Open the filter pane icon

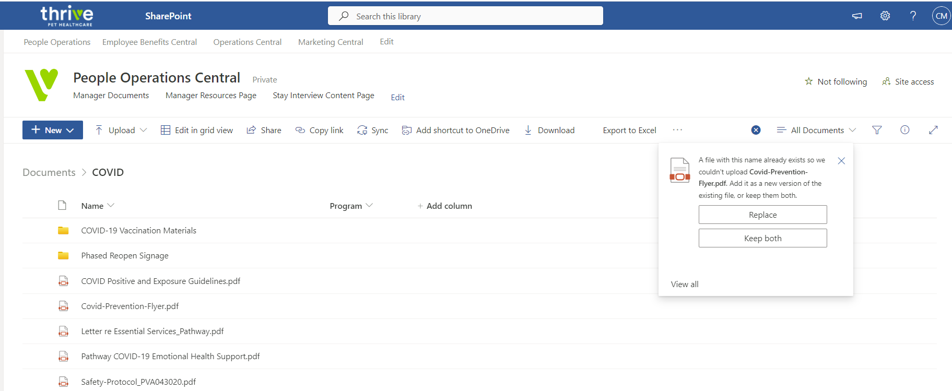pyautogui.click(x=877, y=130)
